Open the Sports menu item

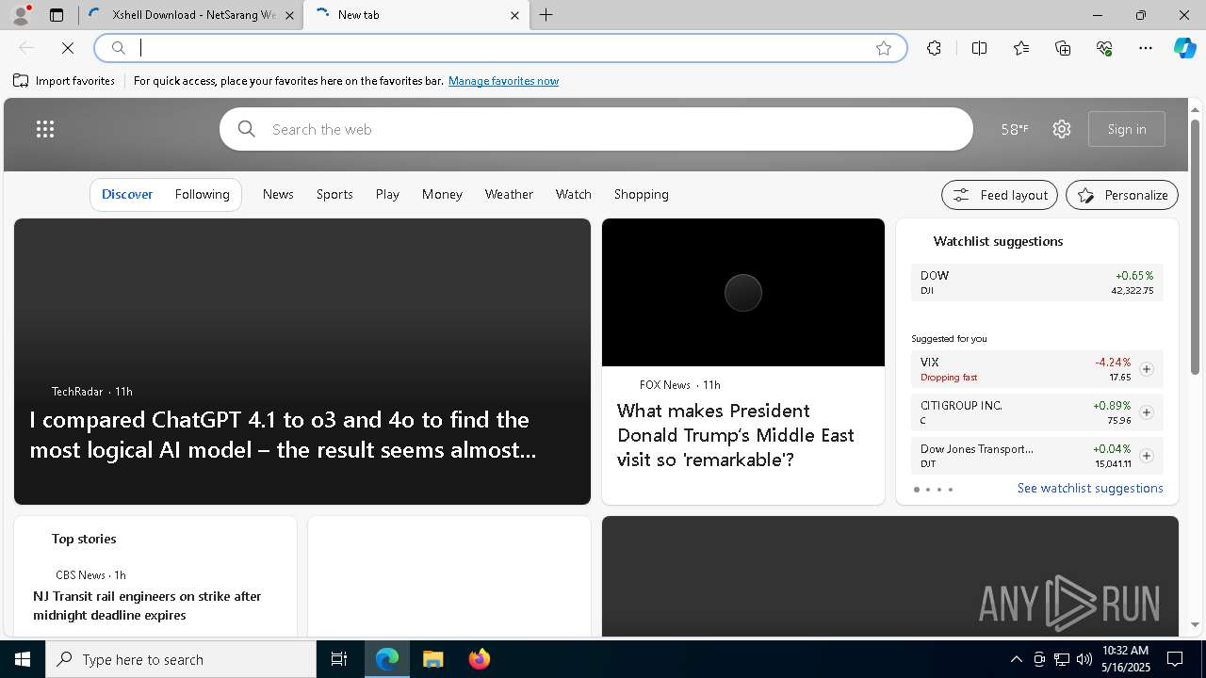pyautogui.click(x=334, y=194)
